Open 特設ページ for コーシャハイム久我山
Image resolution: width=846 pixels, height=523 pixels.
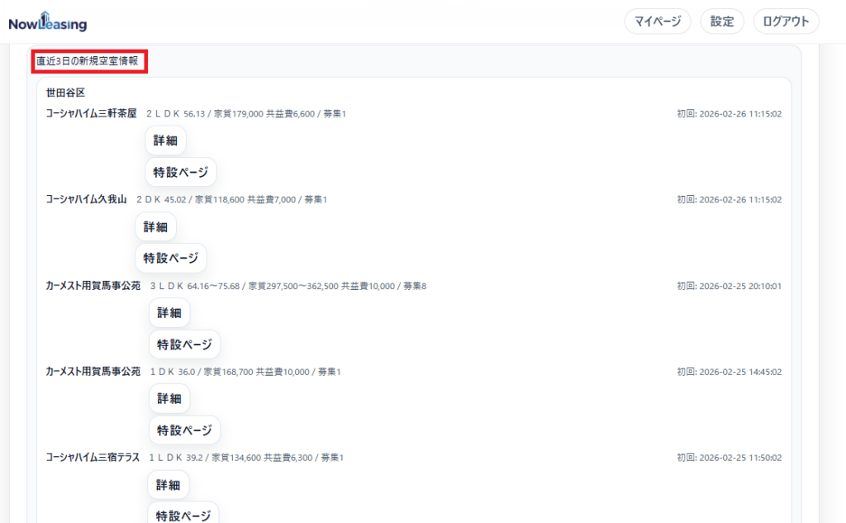171,259
